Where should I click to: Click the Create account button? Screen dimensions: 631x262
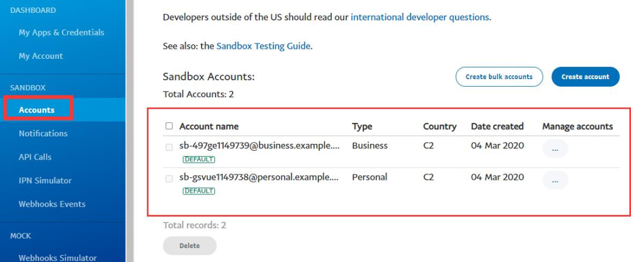[585, 77]
